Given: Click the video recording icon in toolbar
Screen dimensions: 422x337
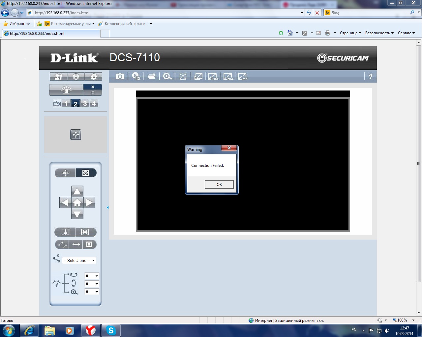Looking at the screenshot, I should (x=136, y=77).
